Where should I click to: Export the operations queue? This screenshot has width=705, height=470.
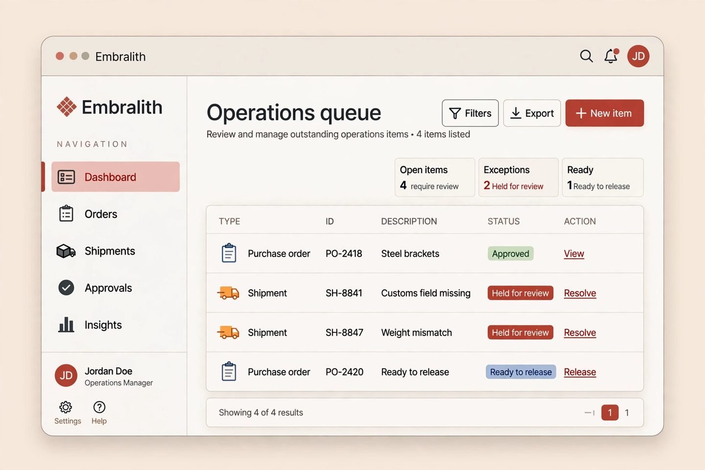coord(532,113)
